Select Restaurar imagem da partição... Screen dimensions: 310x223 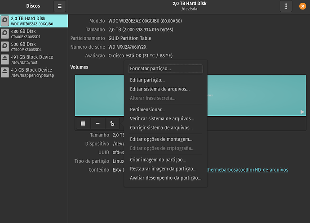[166, 169]
